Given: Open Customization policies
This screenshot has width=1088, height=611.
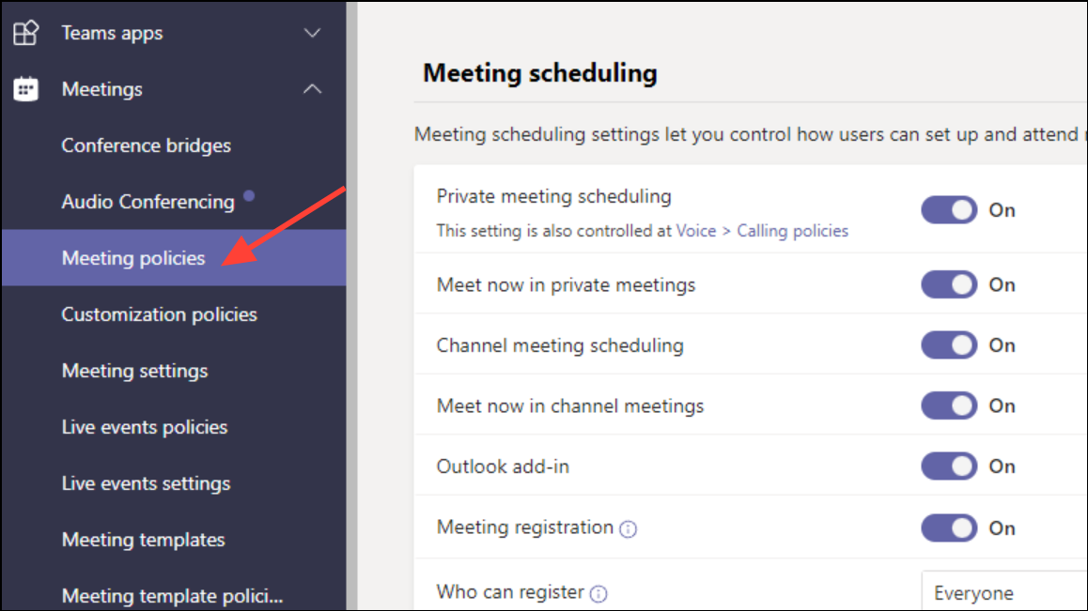Looking at the screenshot, I should [x=159, y=314].
